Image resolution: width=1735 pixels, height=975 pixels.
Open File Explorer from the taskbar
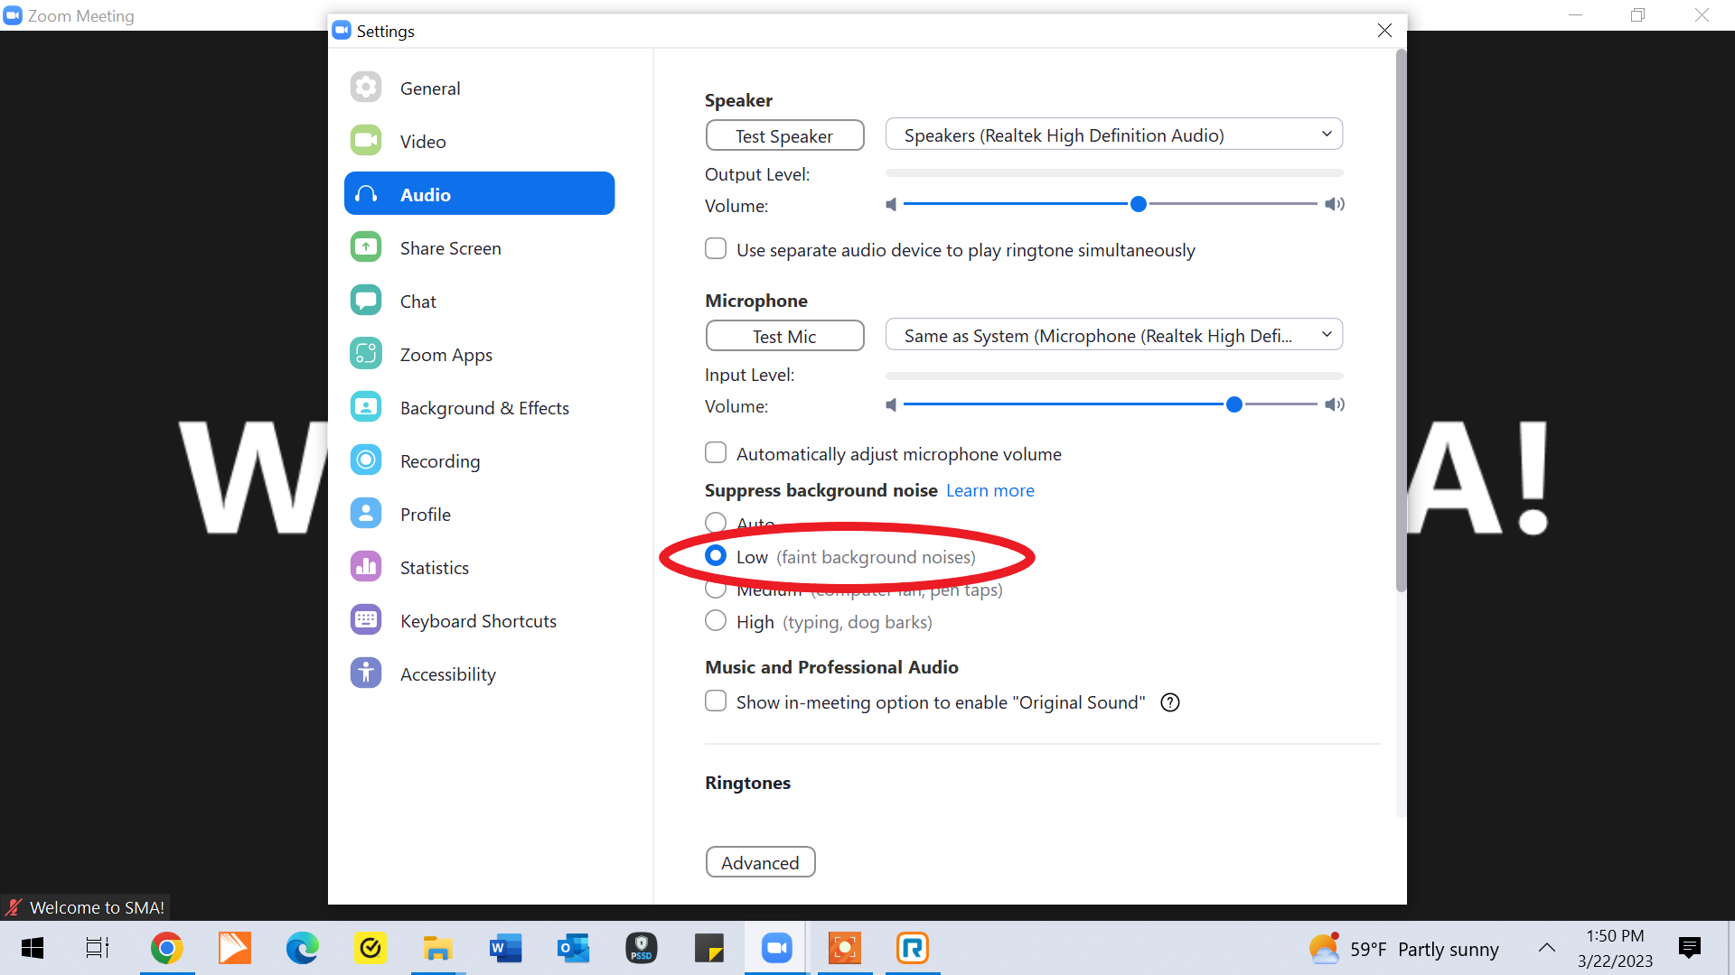point(438,948)
